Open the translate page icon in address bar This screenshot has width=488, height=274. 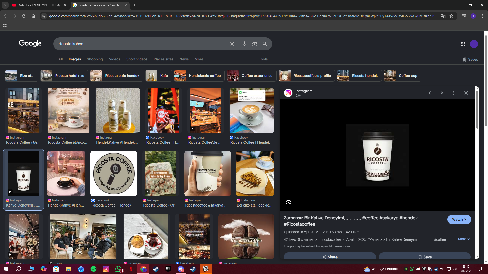coord(443,16)
